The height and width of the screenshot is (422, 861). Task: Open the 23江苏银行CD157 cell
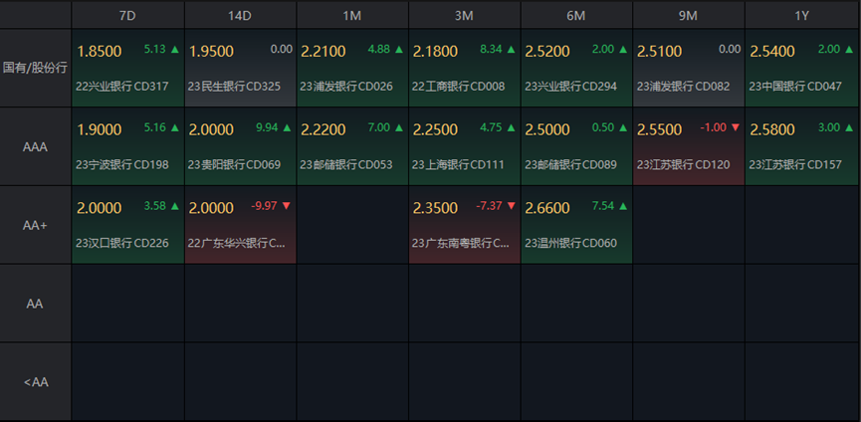801,146
